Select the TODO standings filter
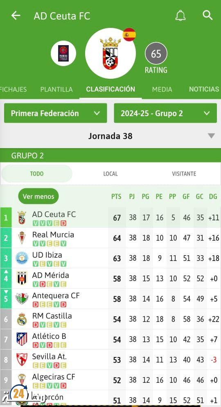221x407 pixels. [37, 174]
